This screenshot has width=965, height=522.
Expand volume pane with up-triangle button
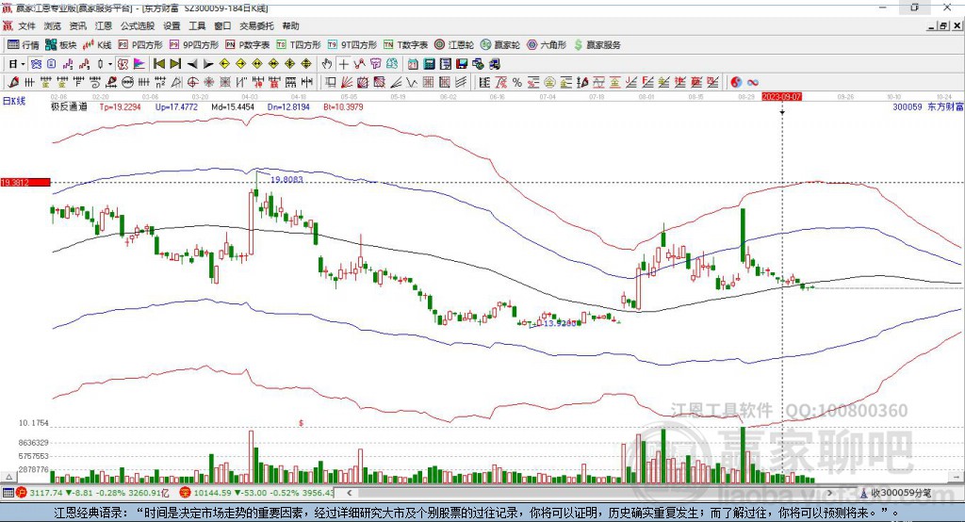click(8, 477)
